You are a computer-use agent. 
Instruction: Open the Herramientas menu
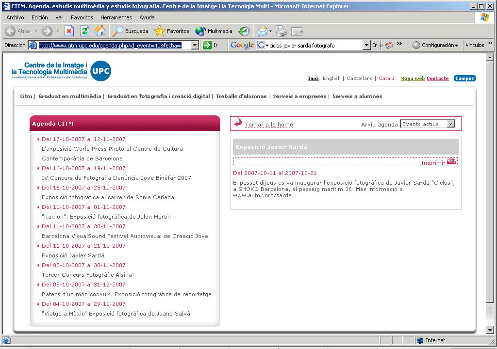[116, 17]
